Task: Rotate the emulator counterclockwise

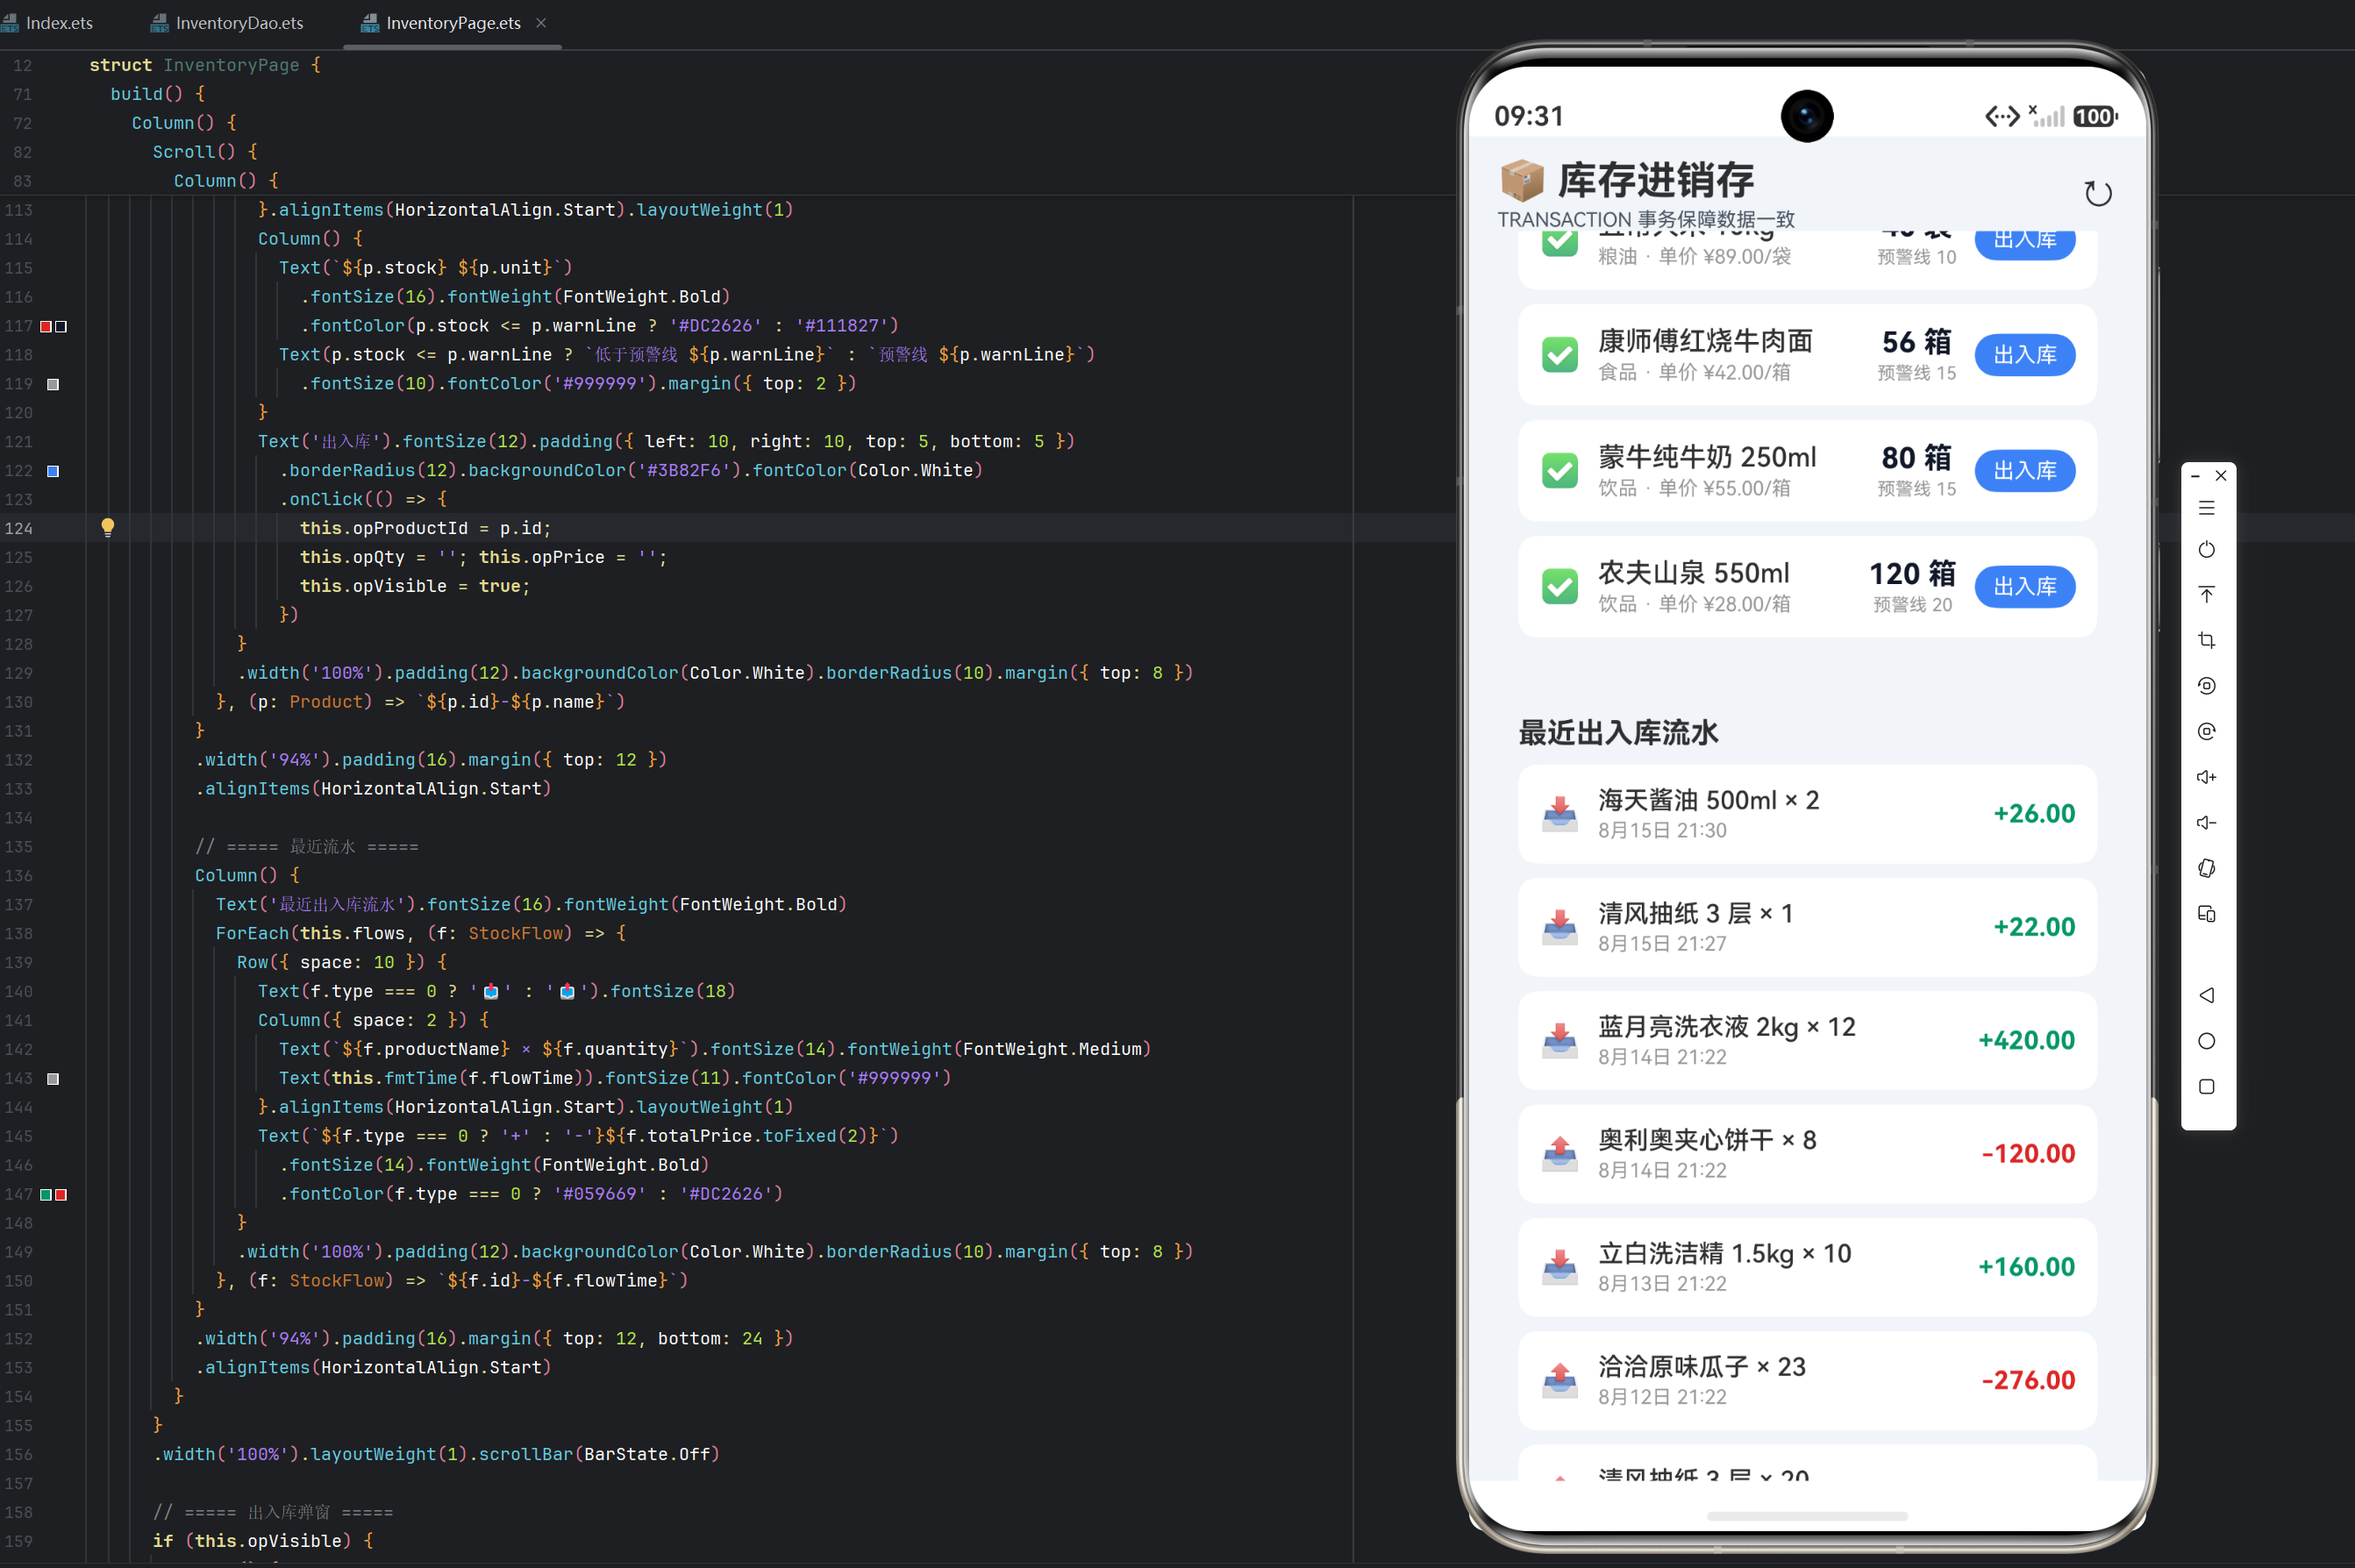Action: click(2206, 686)
